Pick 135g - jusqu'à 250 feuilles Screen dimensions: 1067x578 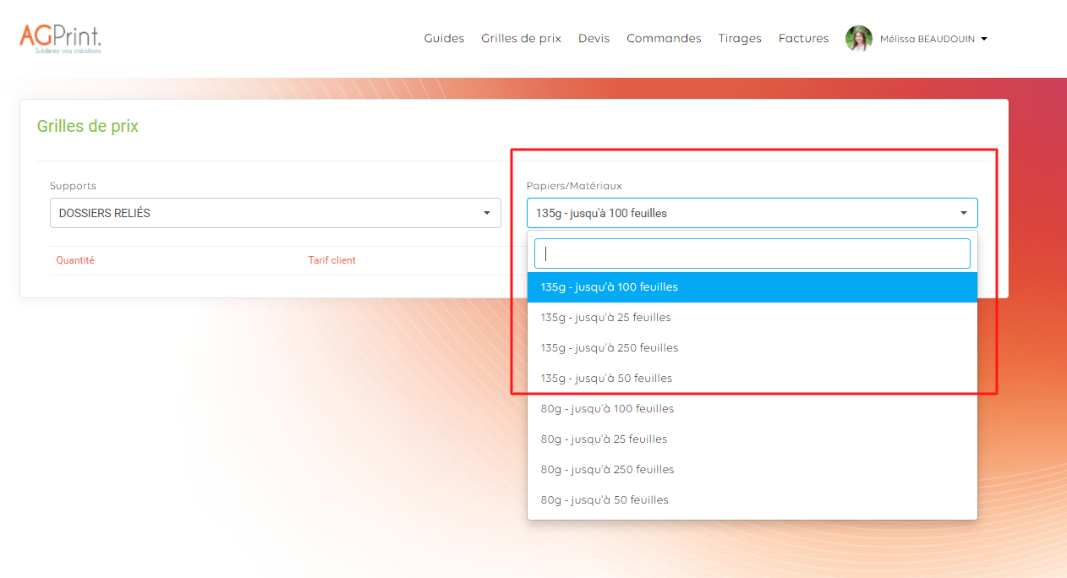[x=609, y=348]
